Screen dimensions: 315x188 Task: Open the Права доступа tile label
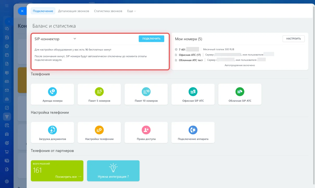pyautogui.click(x=146, y=139)
